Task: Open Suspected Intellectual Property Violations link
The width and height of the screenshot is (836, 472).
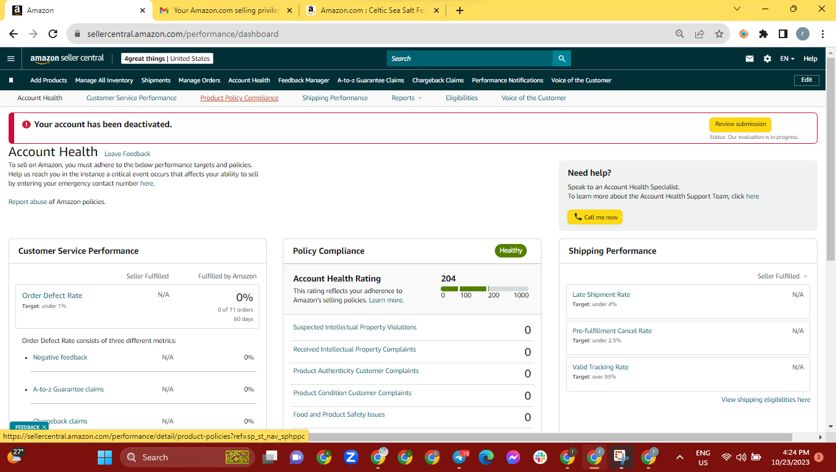Action: pyautogui.click(x=355, y=328)
